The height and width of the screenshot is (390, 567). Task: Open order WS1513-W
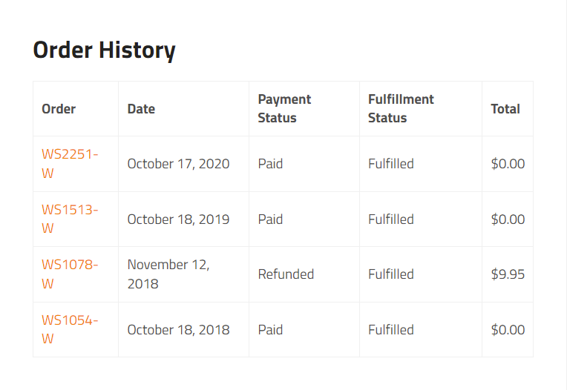[x=70, y=219]
